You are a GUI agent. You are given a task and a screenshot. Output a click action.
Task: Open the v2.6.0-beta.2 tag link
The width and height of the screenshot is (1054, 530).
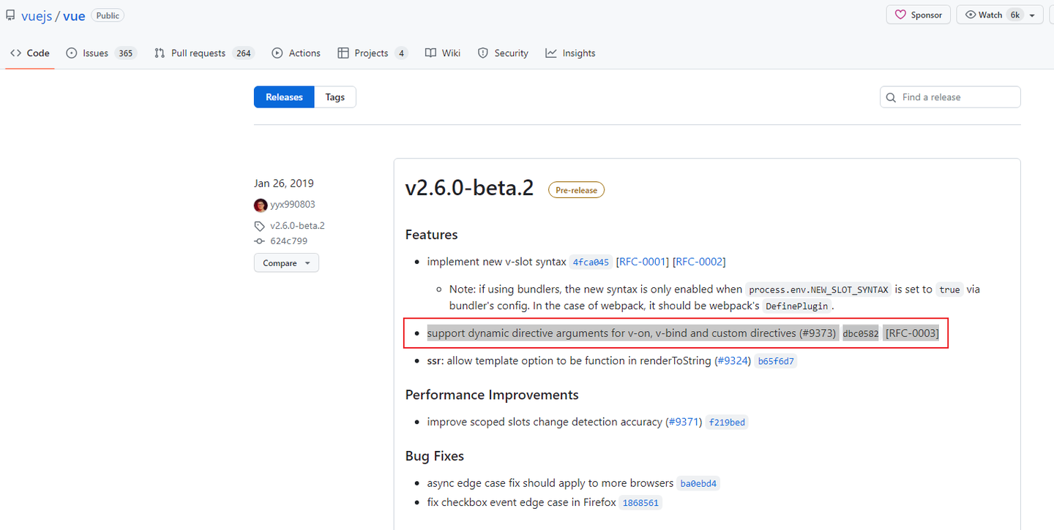[297, 226]
